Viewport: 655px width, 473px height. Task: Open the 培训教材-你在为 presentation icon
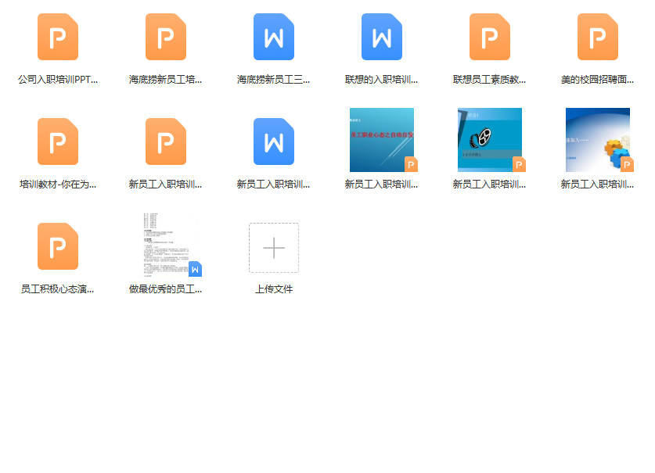coord(58,142)
